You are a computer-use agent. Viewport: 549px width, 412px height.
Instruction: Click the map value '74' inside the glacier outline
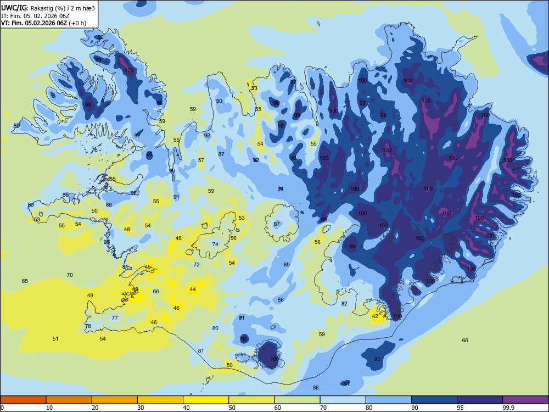click(x=215, y=244)
